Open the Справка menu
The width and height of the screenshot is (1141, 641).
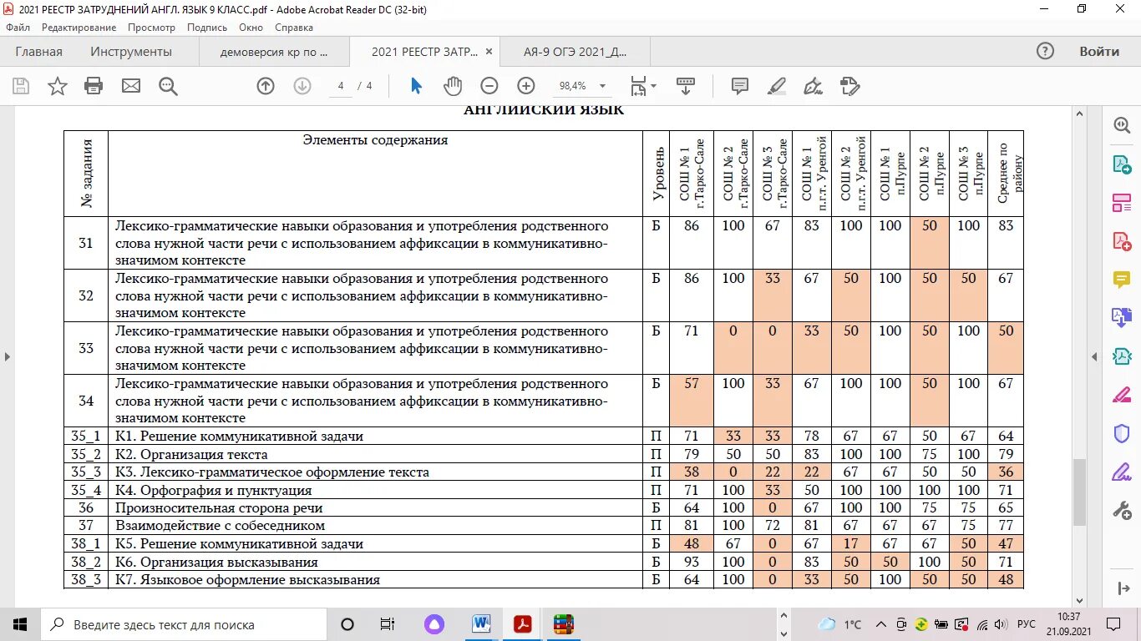[x=294, y=28]
